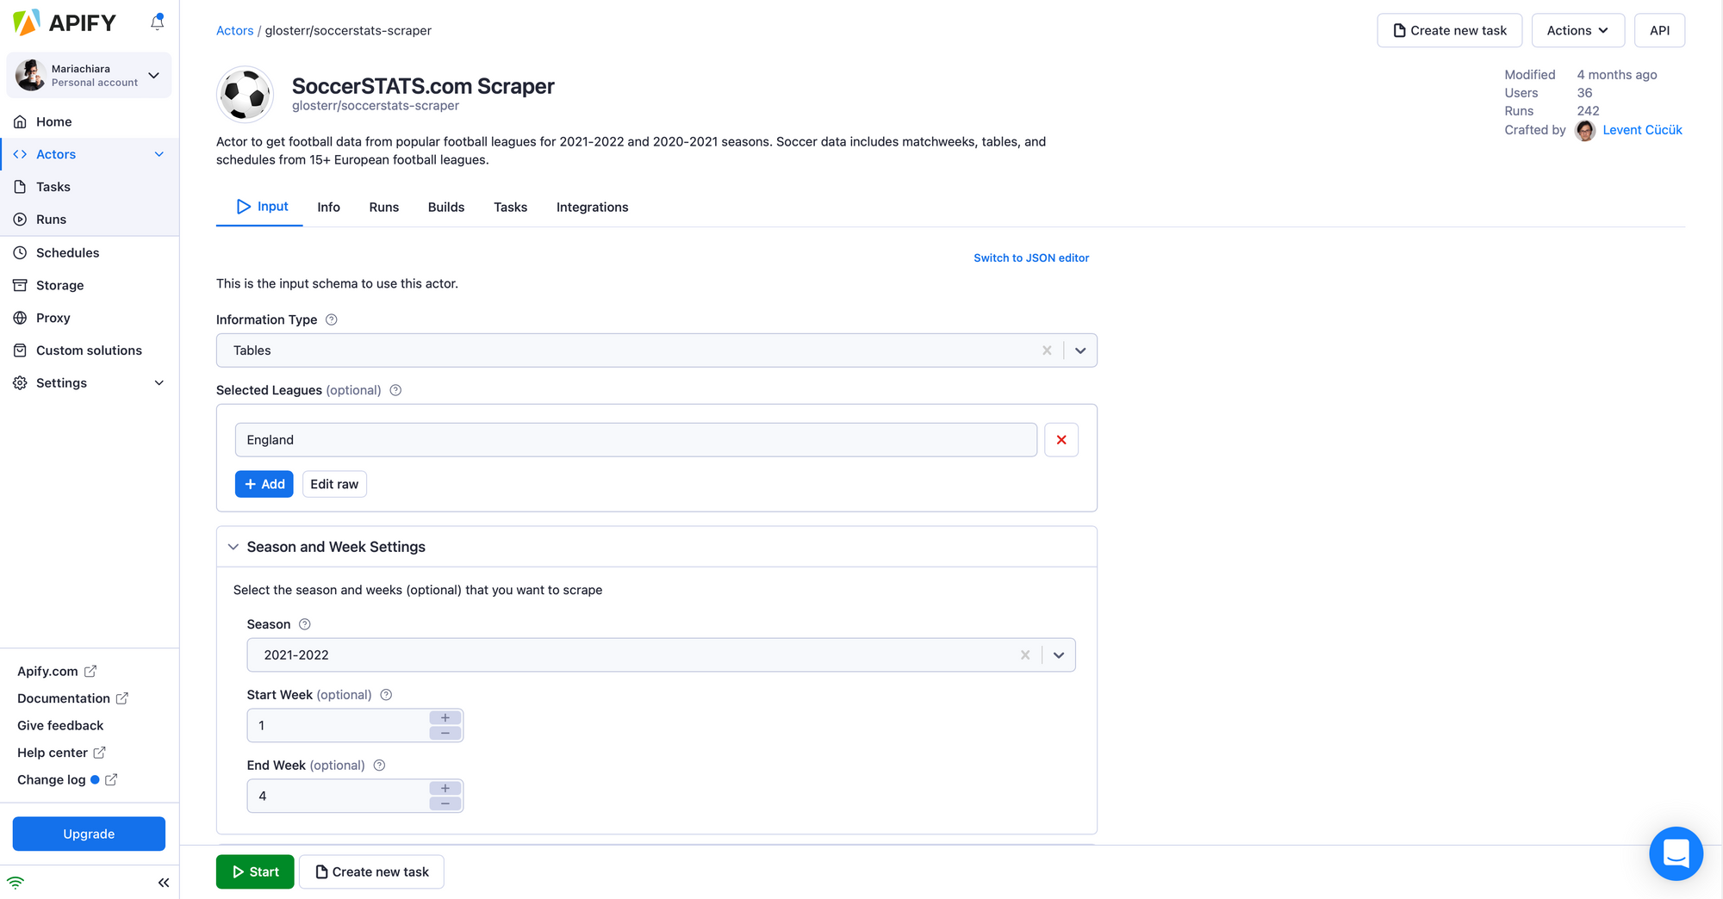
Task: Open the Runs sidebar section
Action: [x=52, y=219]
